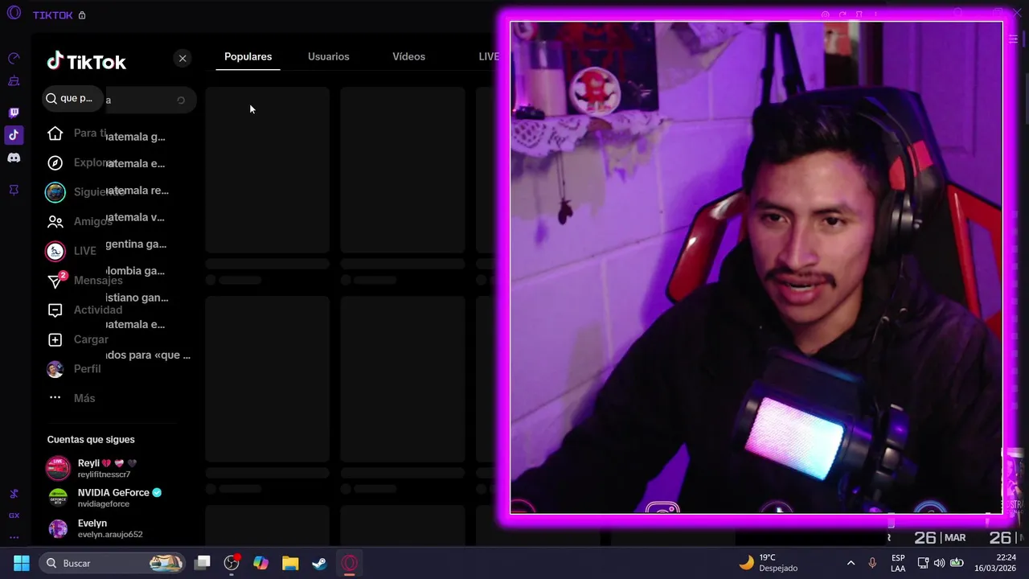This screenshot has height=579, width=1029.
Task: Click Reyli's LIVE avatar
Action: pos(58,468)
